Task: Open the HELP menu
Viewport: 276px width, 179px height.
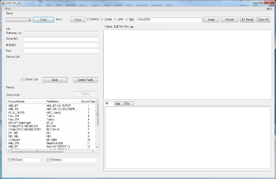Action: click(x=269, y=9)
